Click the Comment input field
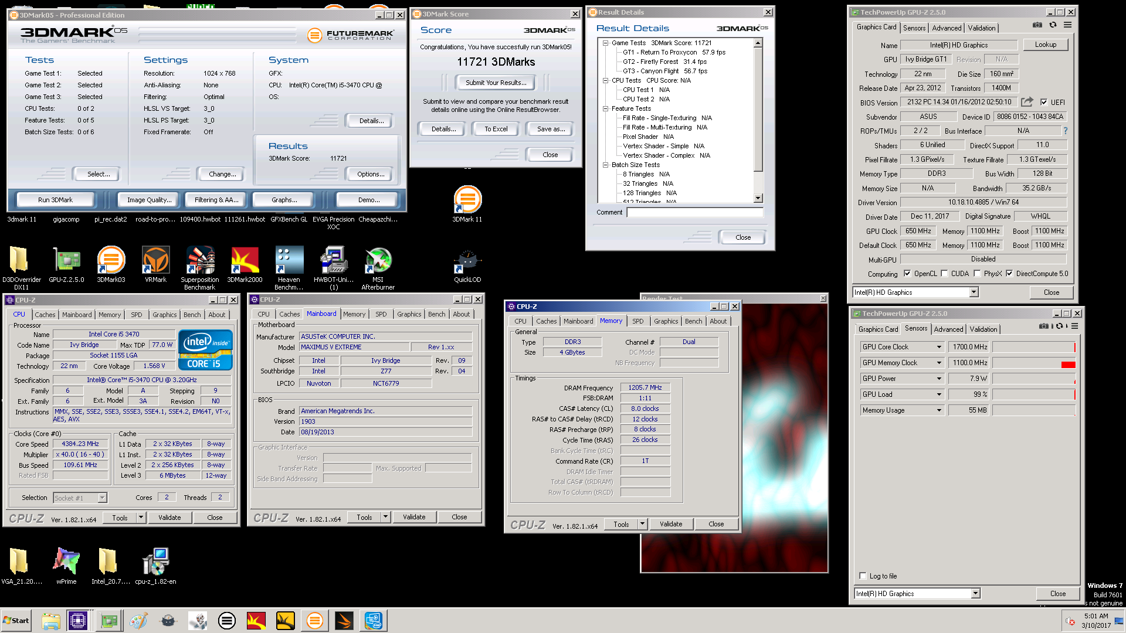 (695, 213)
